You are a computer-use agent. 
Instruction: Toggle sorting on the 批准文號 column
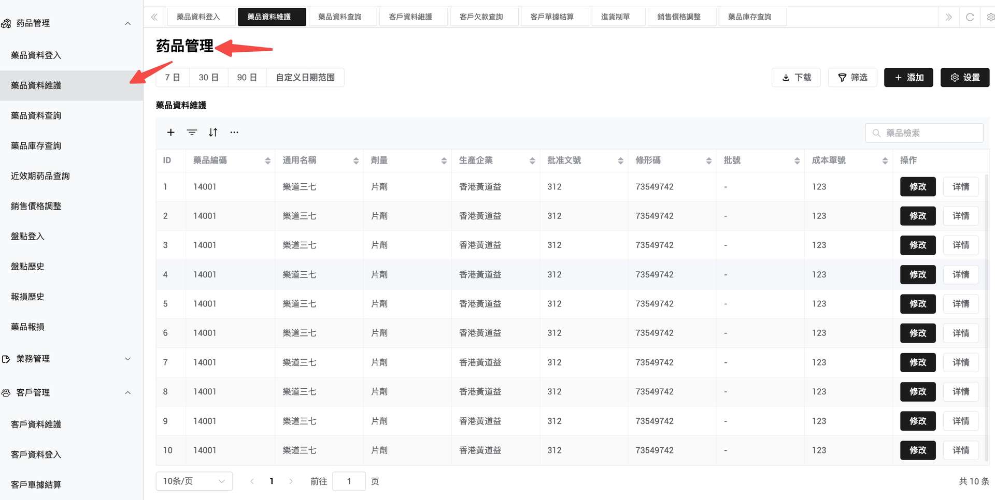click(620, 160)
